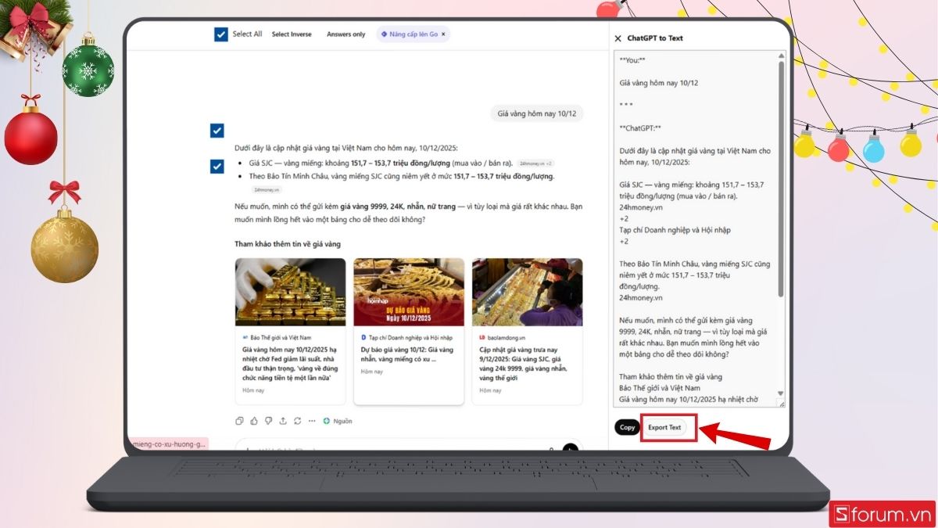938x528 pixels.
Task: Click the 'baolamdong.vn' source label on card
Action: click(507, 337)
